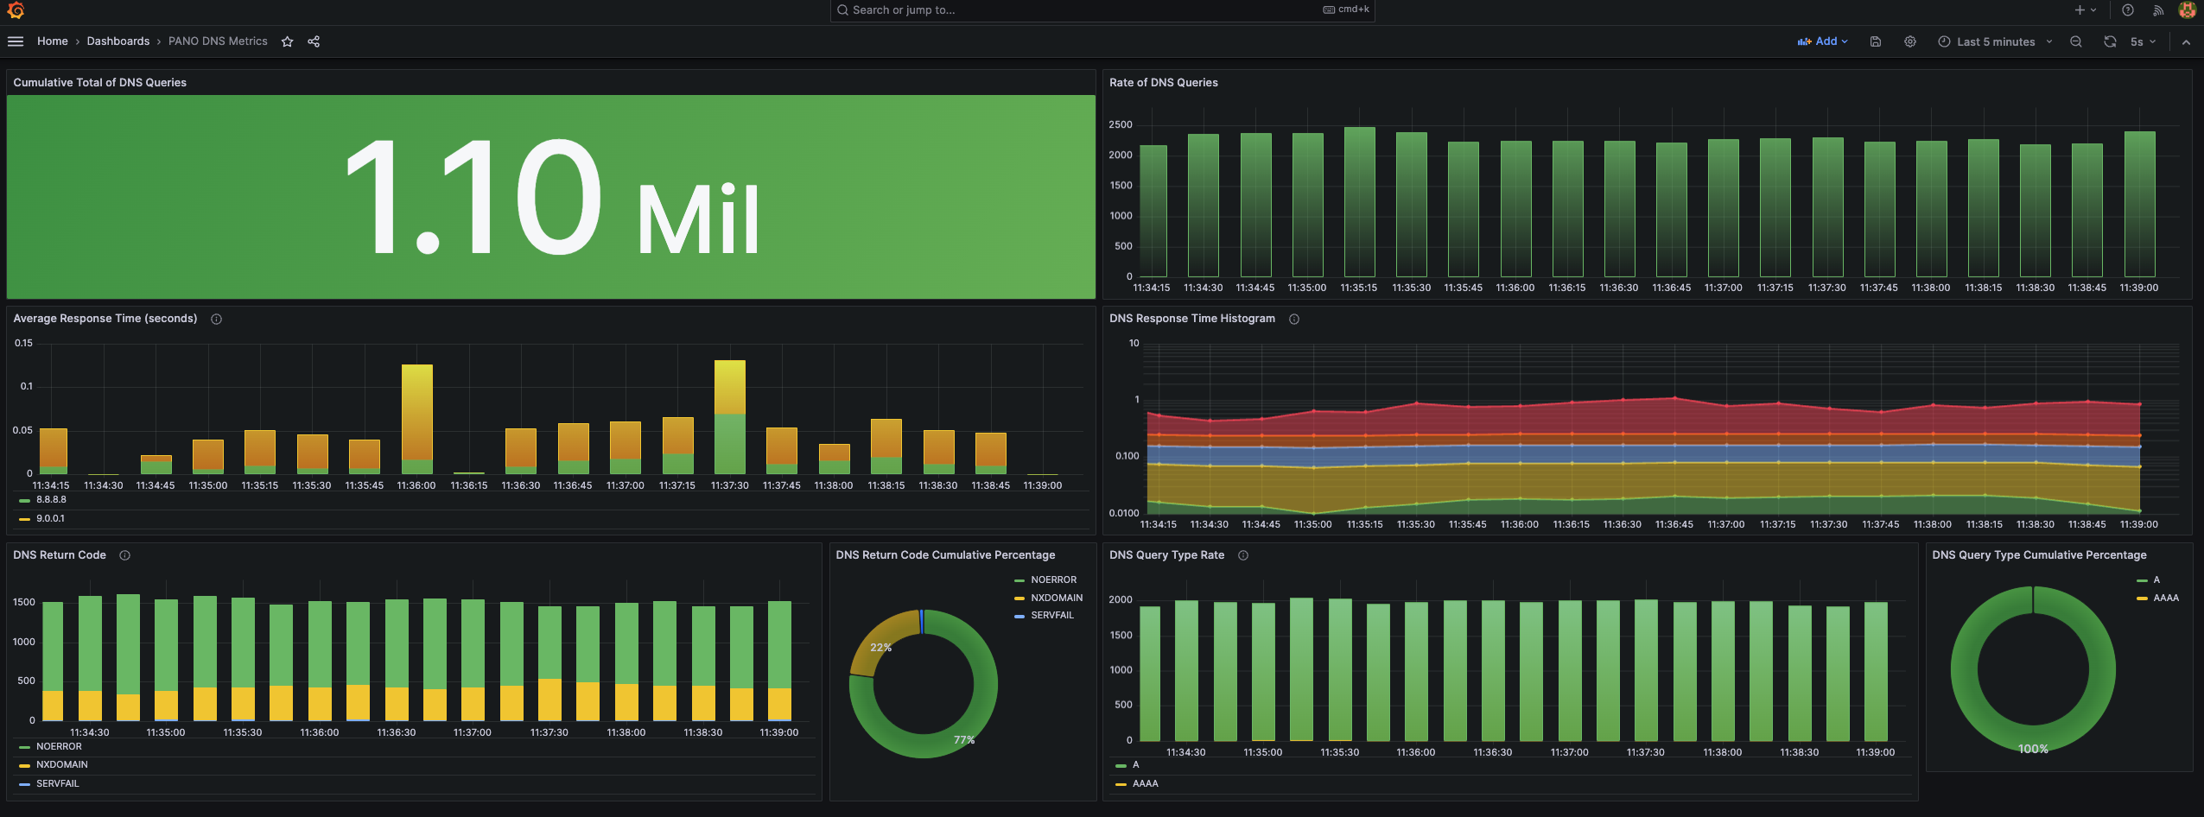The height and width of the screenshot is (817, 2204).
Task: Click the 1.10 Mil stat value
Action: (551, 198)
